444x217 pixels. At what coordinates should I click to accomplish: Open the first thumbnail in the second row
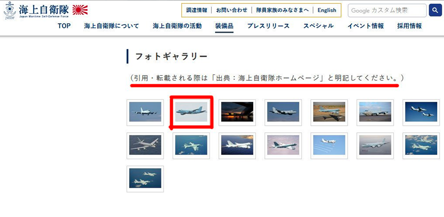coord(145,145)
